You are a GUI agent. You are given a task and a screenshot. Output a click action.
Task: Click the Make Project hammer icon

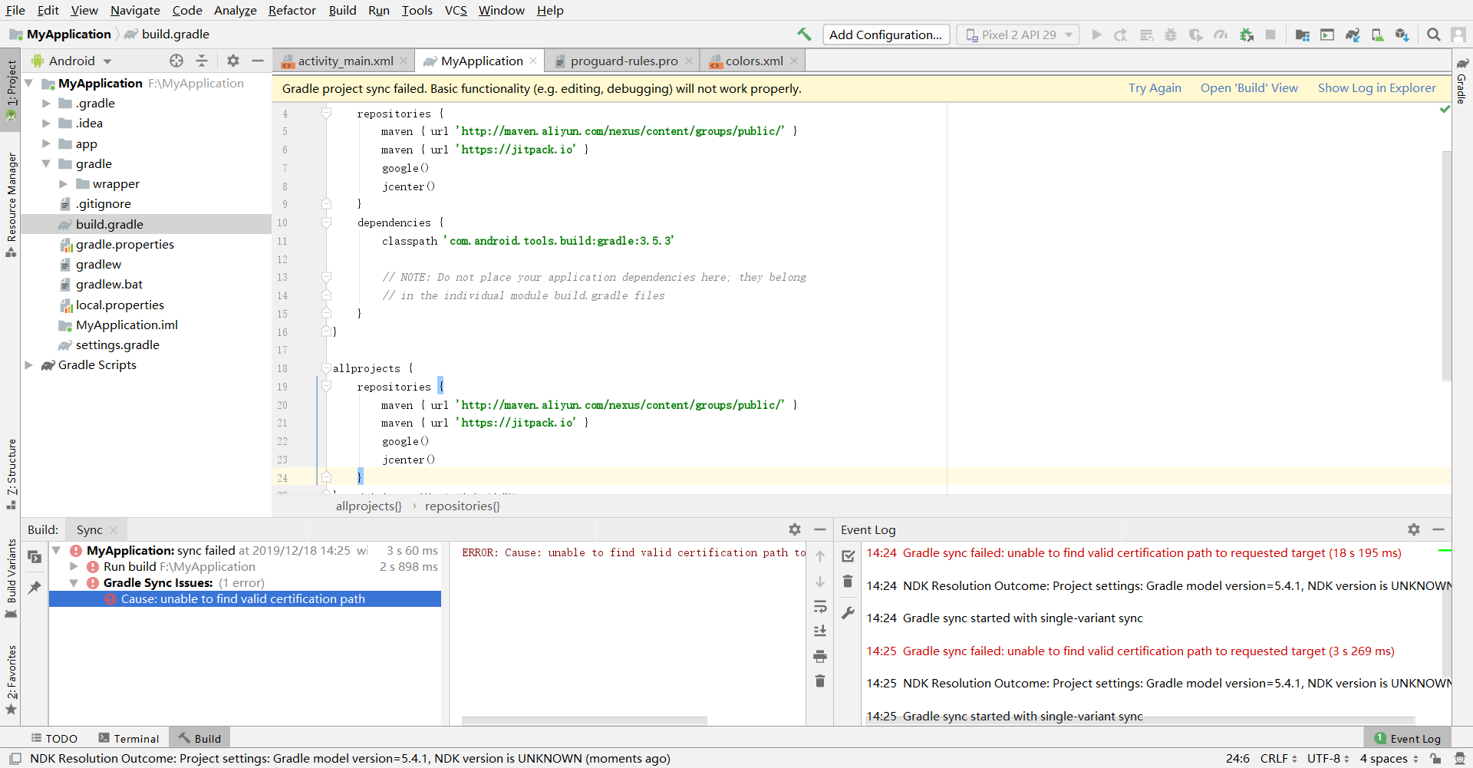click(x=804, y=35)
